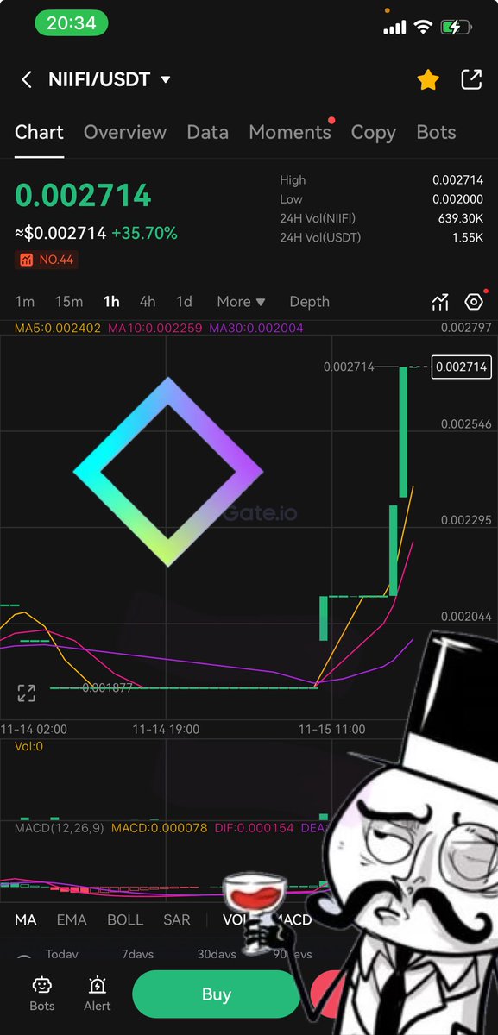Select the 1m timeframe

click(25, 302)
